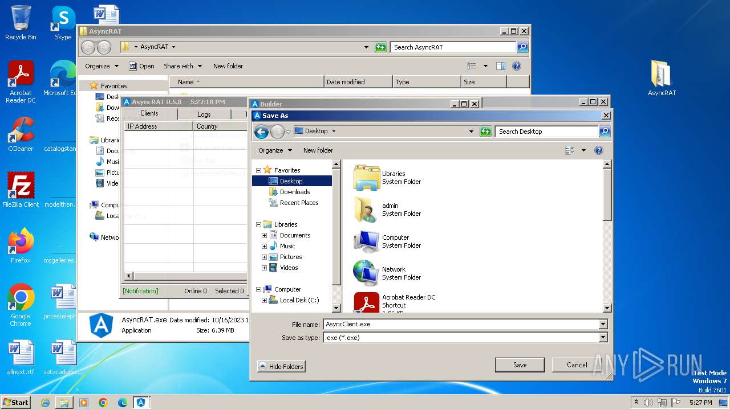The image size is (730, 410).
Task: Click Search AsyncRAT field
Action: pyautogui.click(x=453, y=47)
